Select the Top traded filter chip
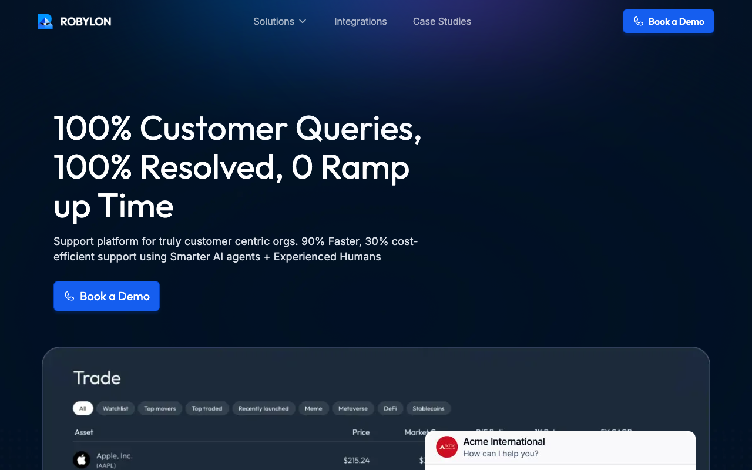The width and height of the screenshot is (752, 470). (x=207, y=408)
